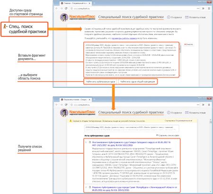Click the document icon beside the first court ruling
The width and height of the screenshot is (213, 194).
[x=90, y=142]
